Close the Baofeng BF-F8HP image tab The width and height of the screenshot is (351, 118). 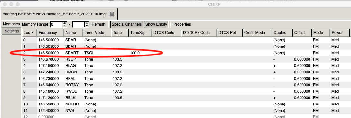(x=112, y=14)
